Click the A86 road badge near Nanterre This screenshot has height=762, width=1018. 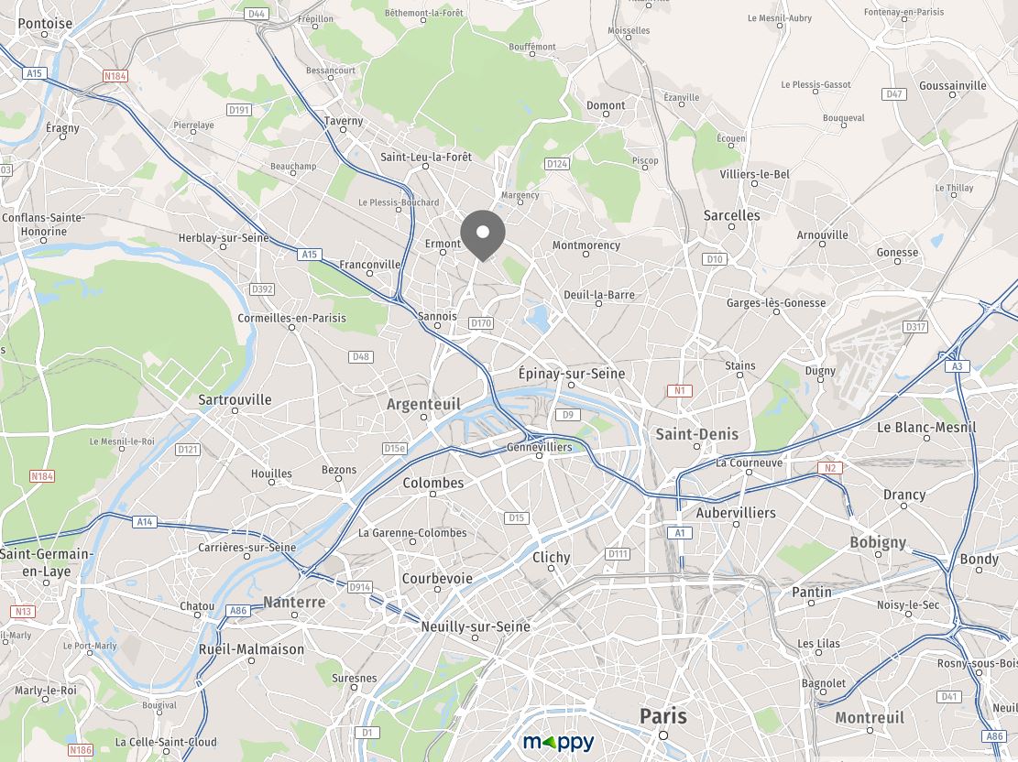coord(238,610)
